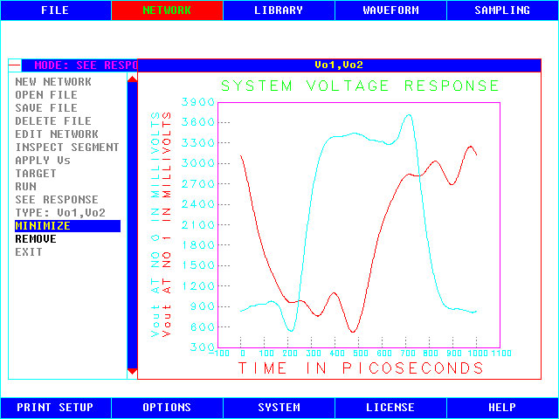Click the 500 x-axis value
This screenshot has width=559, height=419.
click(361, 354)
